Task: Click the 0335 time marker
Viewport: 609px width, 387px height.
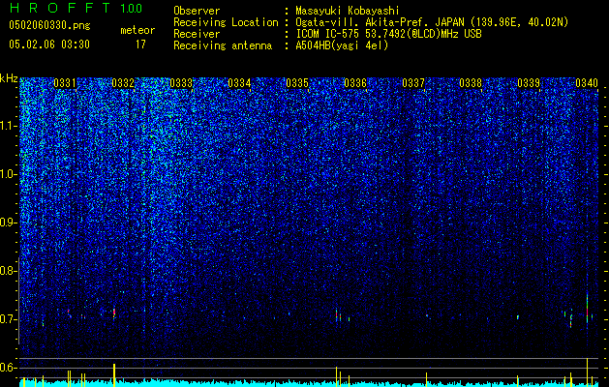Action: point(297,83)
